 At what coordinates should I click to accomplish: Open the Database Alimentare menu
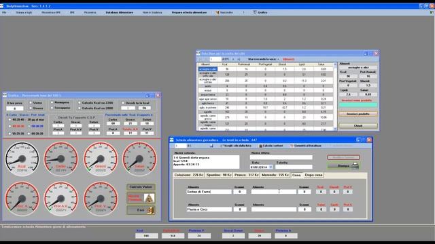120,12
